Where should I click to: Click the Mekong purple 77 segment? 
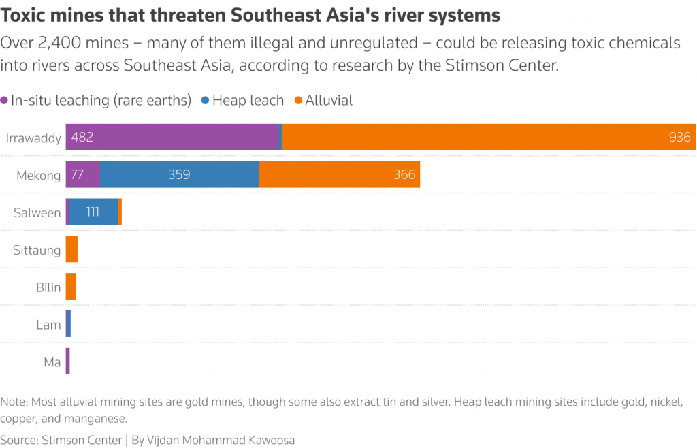point(82,174)
